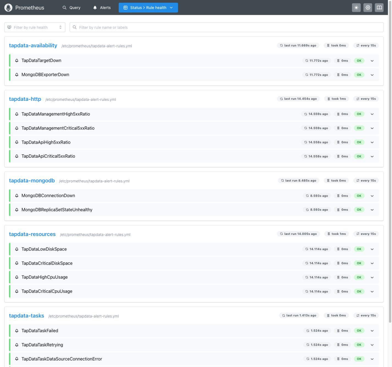Click the bell icon beside TapDataHighCpuUsage
Image resolution: width=392 pixels, height=367 pixels.
17,277
